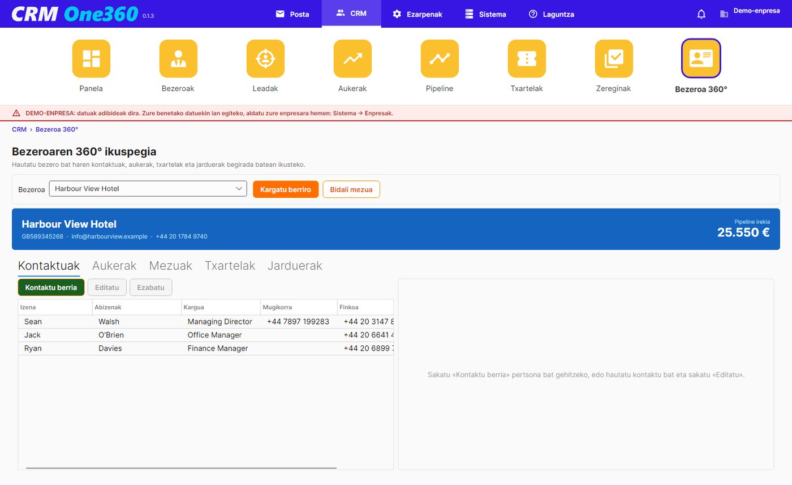The height and width of the screenshot is (485, 792).
Task: Sort by the Kargua column header
Action: click(x=221, y=307)
